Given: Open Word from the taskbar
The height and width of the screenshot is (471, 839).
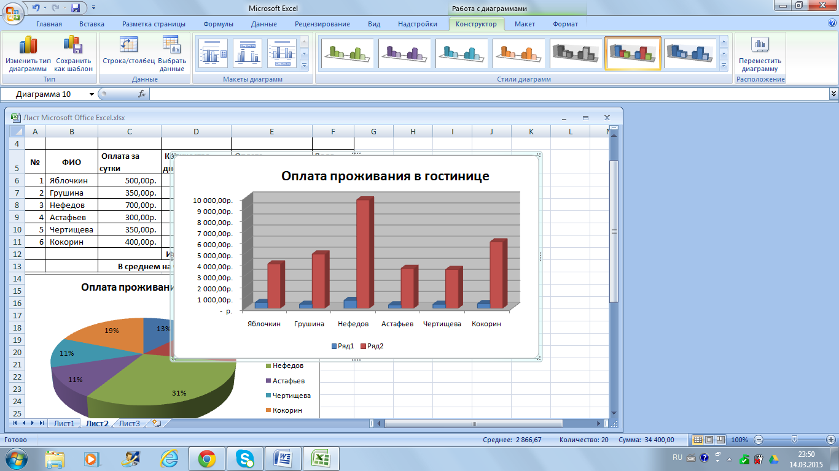Looking at the screenshot, I should tap(283, 458).
